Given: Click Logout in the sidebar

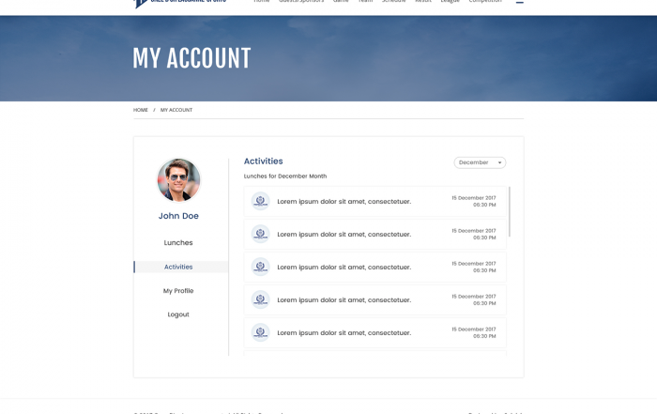Looking at the screenshot, I should [x=178, y=314].
